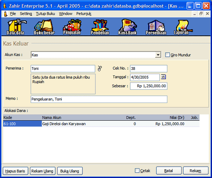Open the Data-data module icon
The image size is (212, 178).
[16, 27]
